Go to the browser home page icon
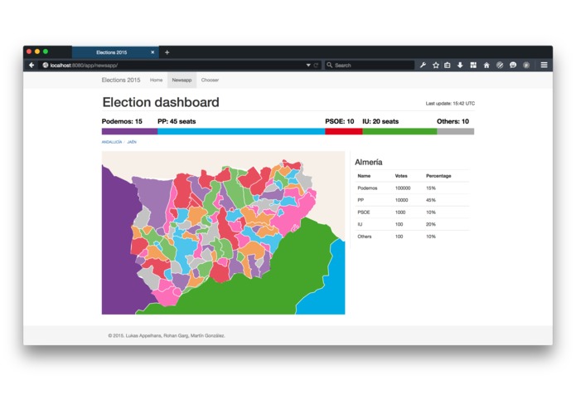The width and height of the screenshot is (576, 410). coord(486,65)
